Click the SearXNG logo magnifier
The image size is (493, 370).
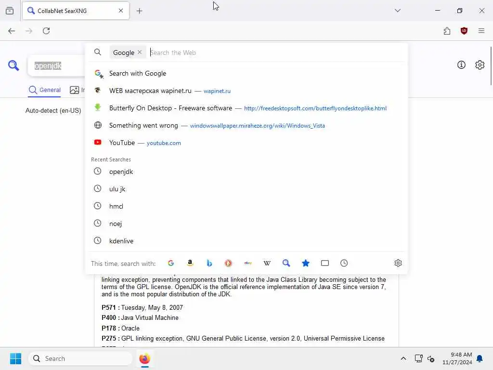[x=13, y=66]
